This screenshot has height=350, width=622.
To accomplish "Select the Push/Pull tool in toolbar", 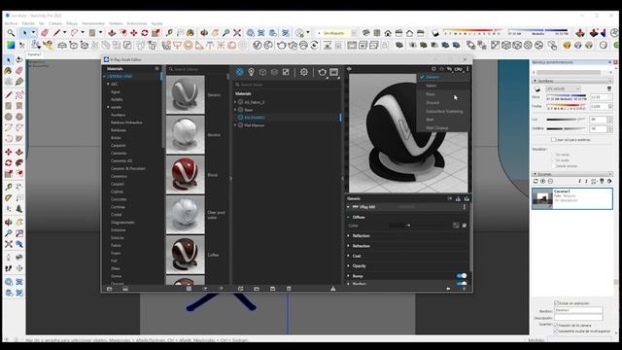I will click(113, 33).
